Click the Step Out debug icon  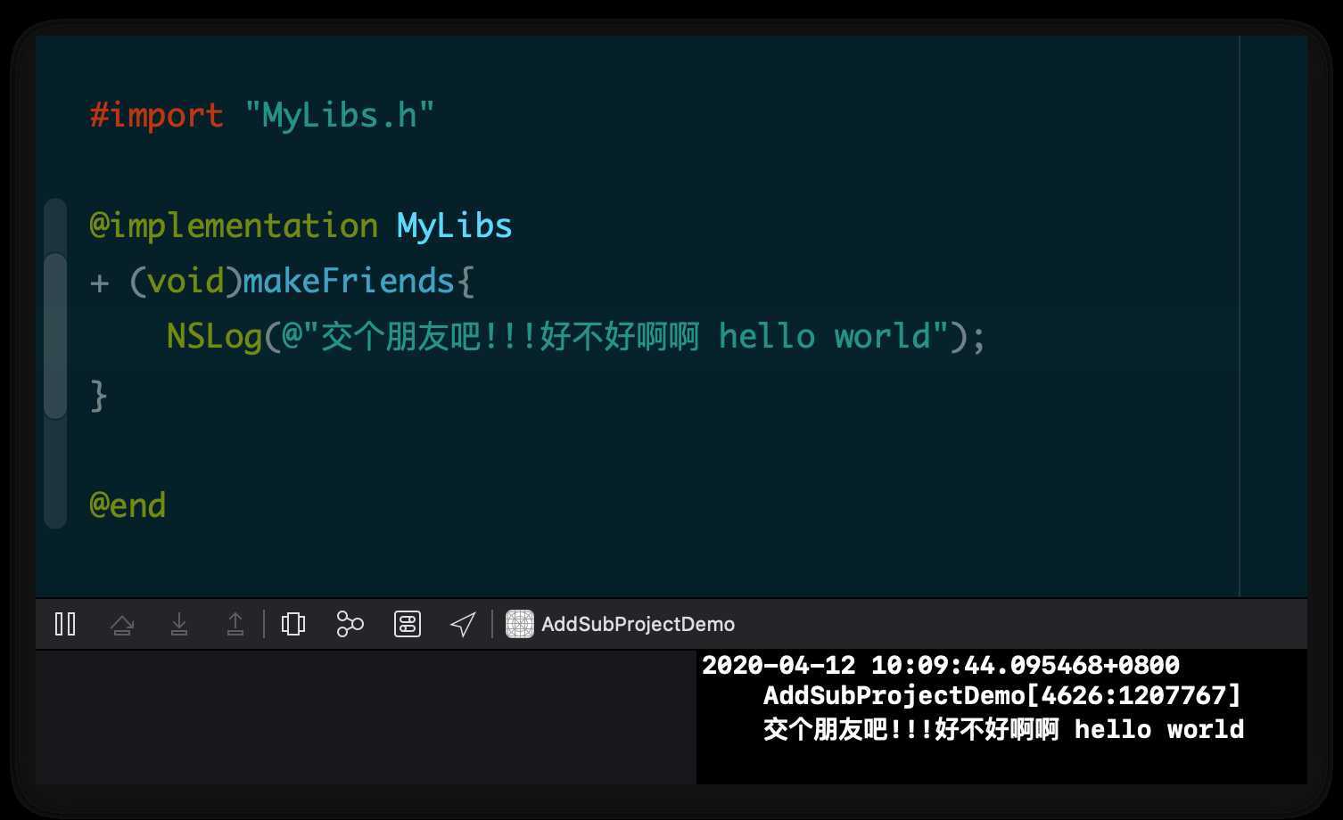click(235, 624)
